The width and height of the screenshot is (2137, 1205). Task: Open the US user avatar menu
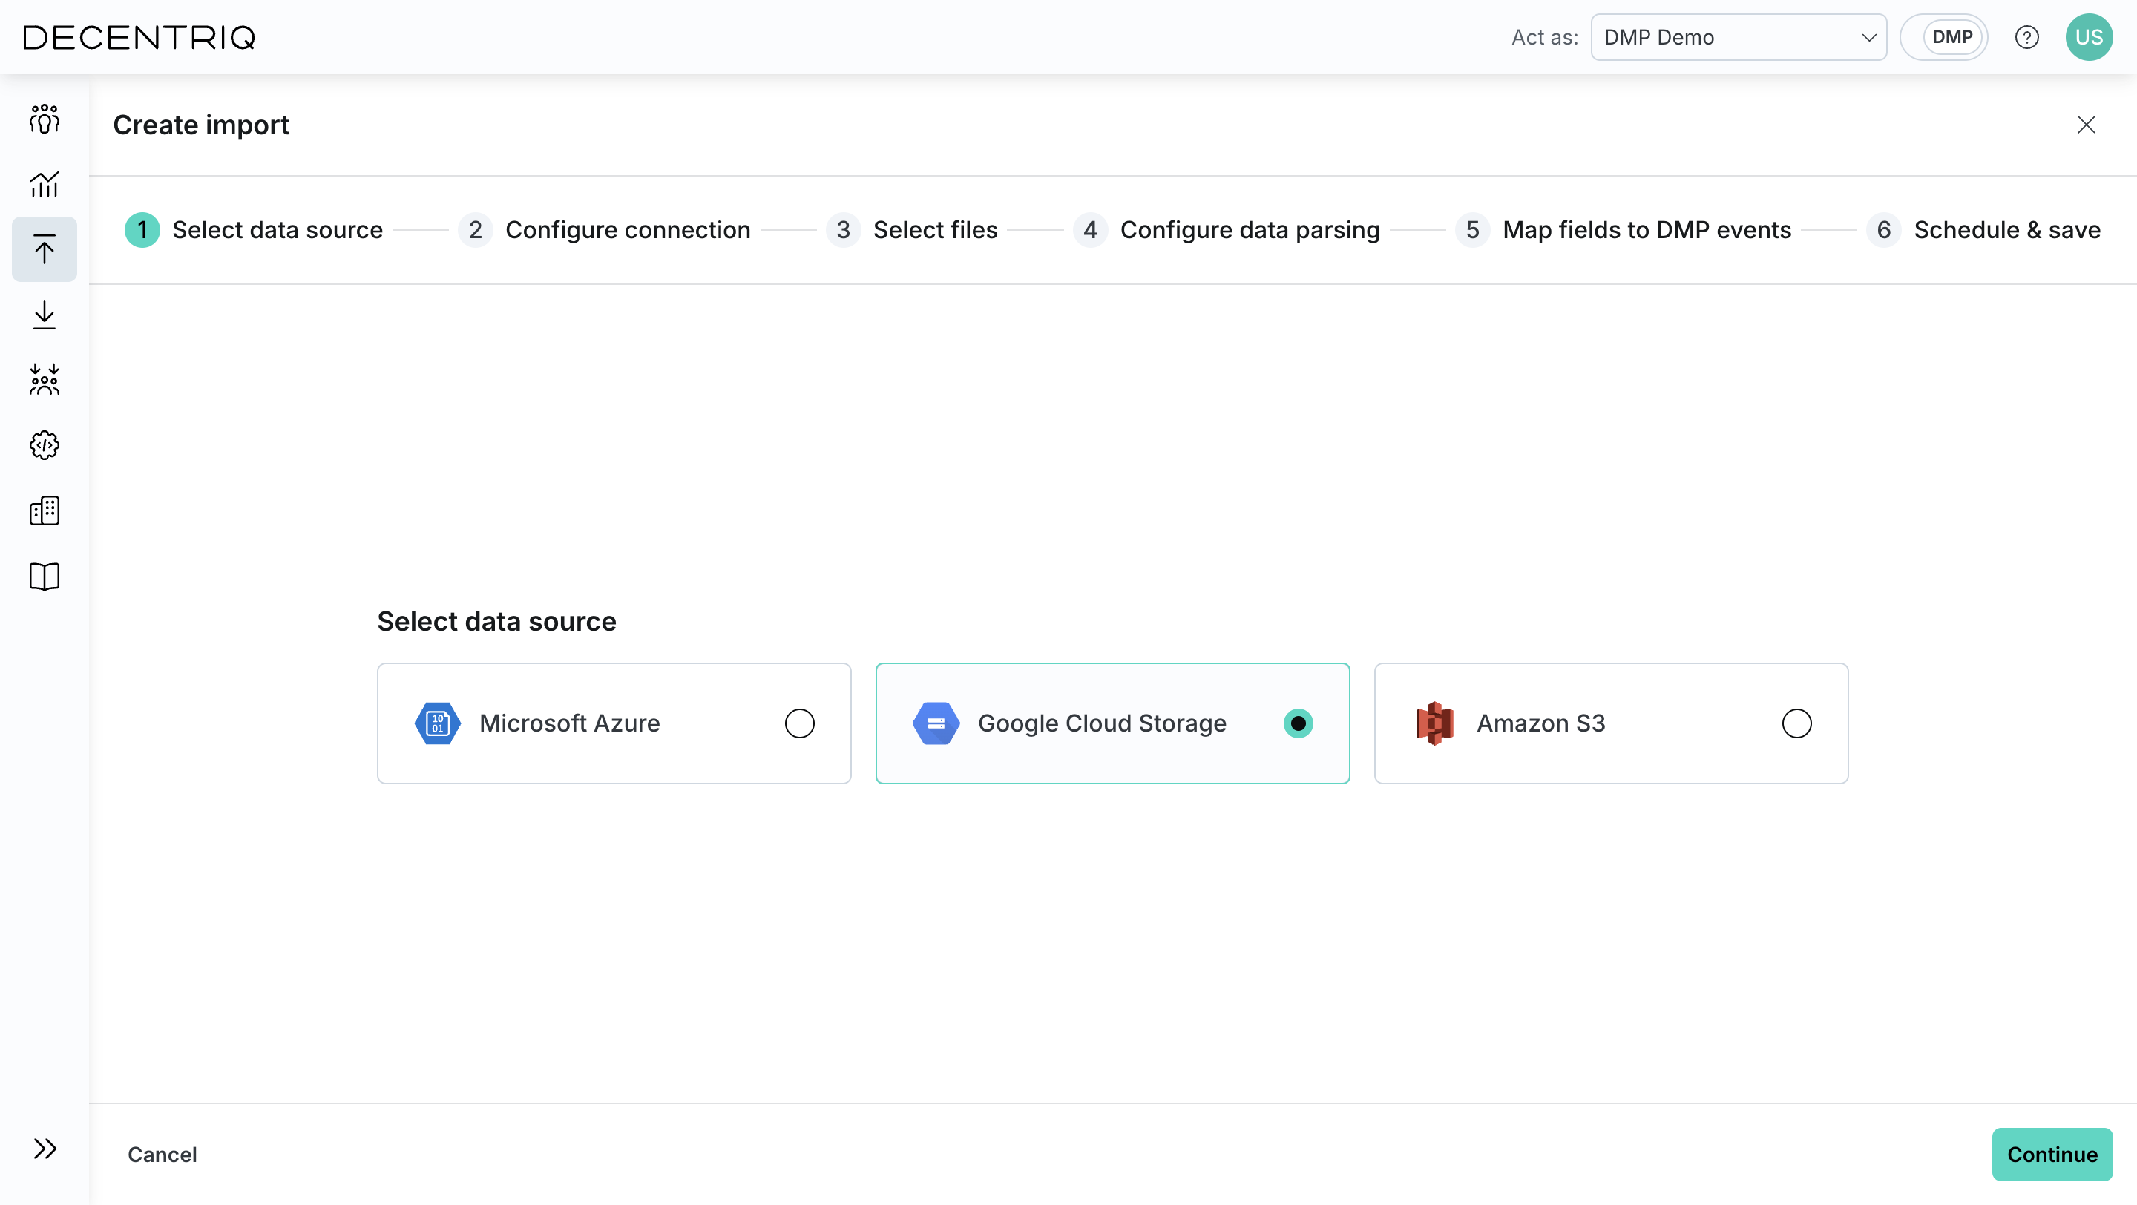click(2089, 37)
